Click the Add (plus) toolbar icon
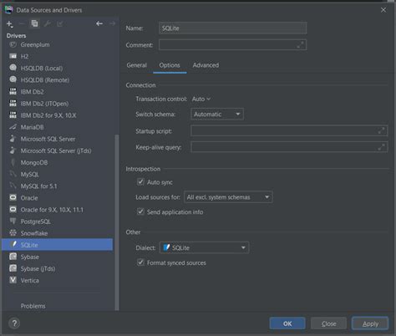Image resolution: width=396 pixels, height=336 pixels. (10, 24)
